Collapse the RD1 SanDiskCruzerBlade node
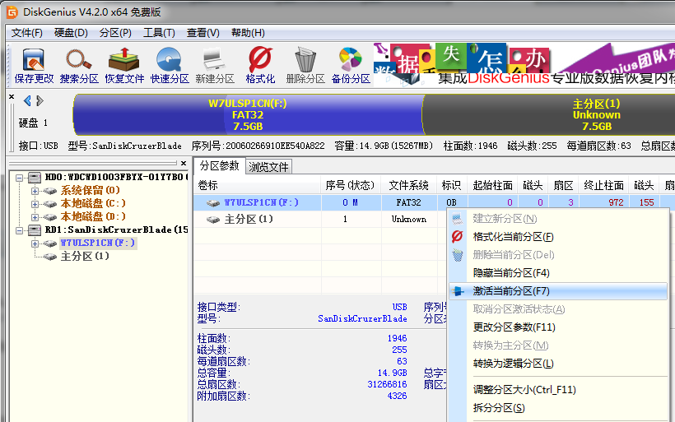 pyautogui.click(x=20, y=230)
